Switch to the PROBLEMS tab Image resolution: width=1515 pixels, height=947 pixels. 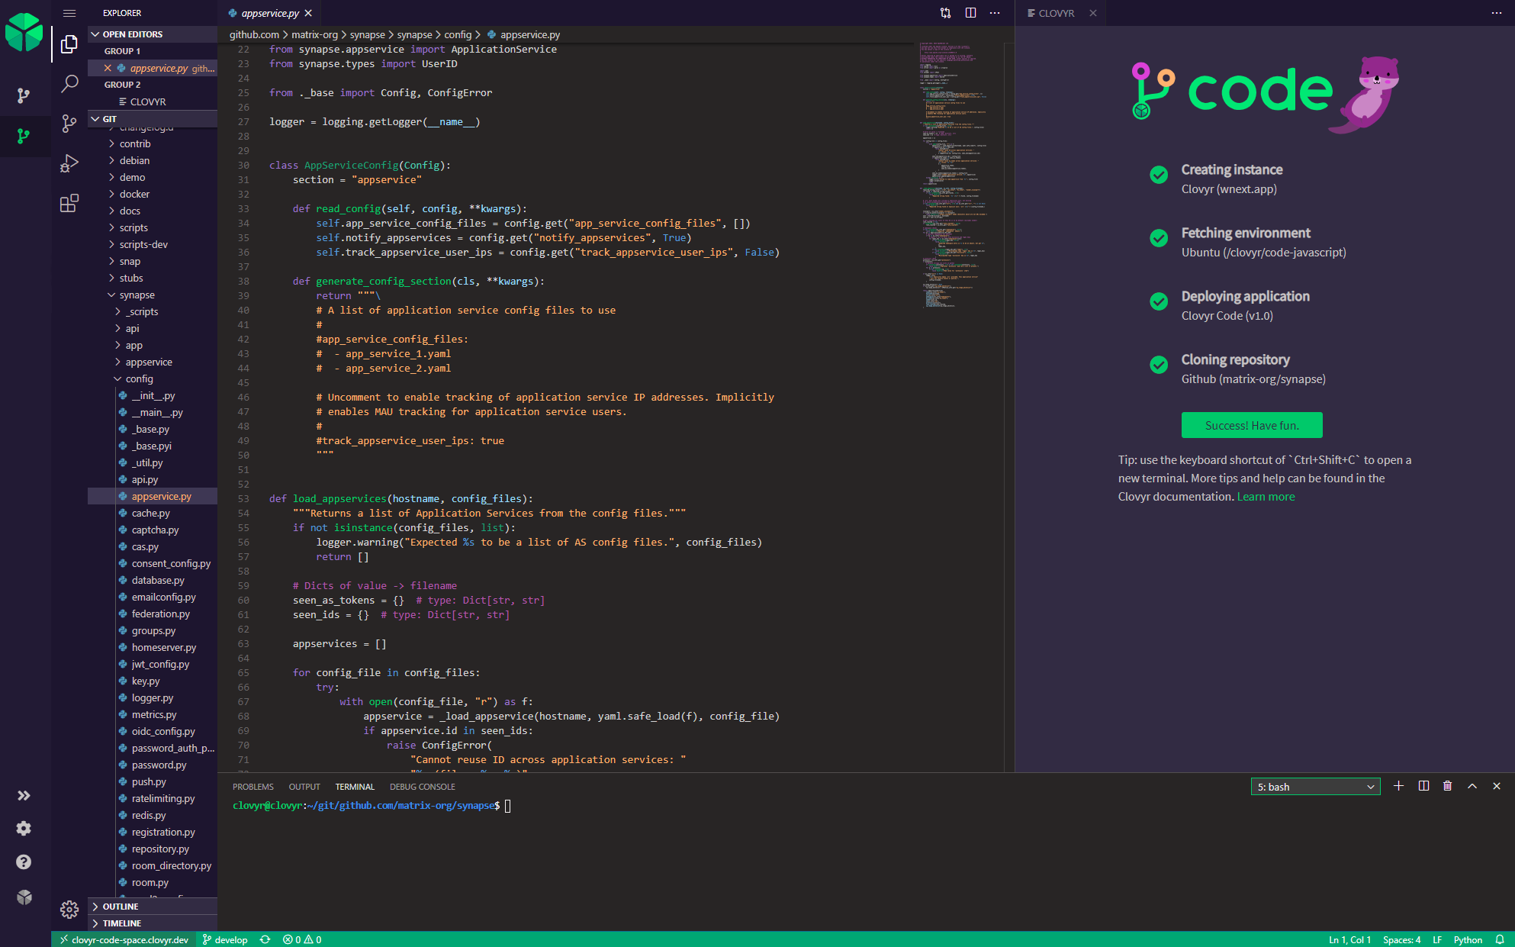tap(253, 787)
